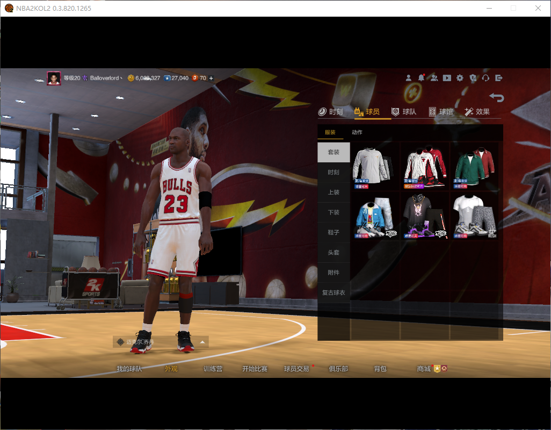Open the account security shield icon

(x=473, y=78)
